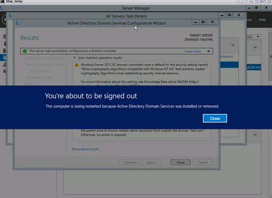Close the Results wizard with the Close button
Viewport: 272px width, 198px height.
pos(180,162)
